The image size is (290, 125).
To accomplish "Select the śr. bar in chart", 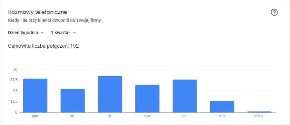I will click(x=110, y=94).
